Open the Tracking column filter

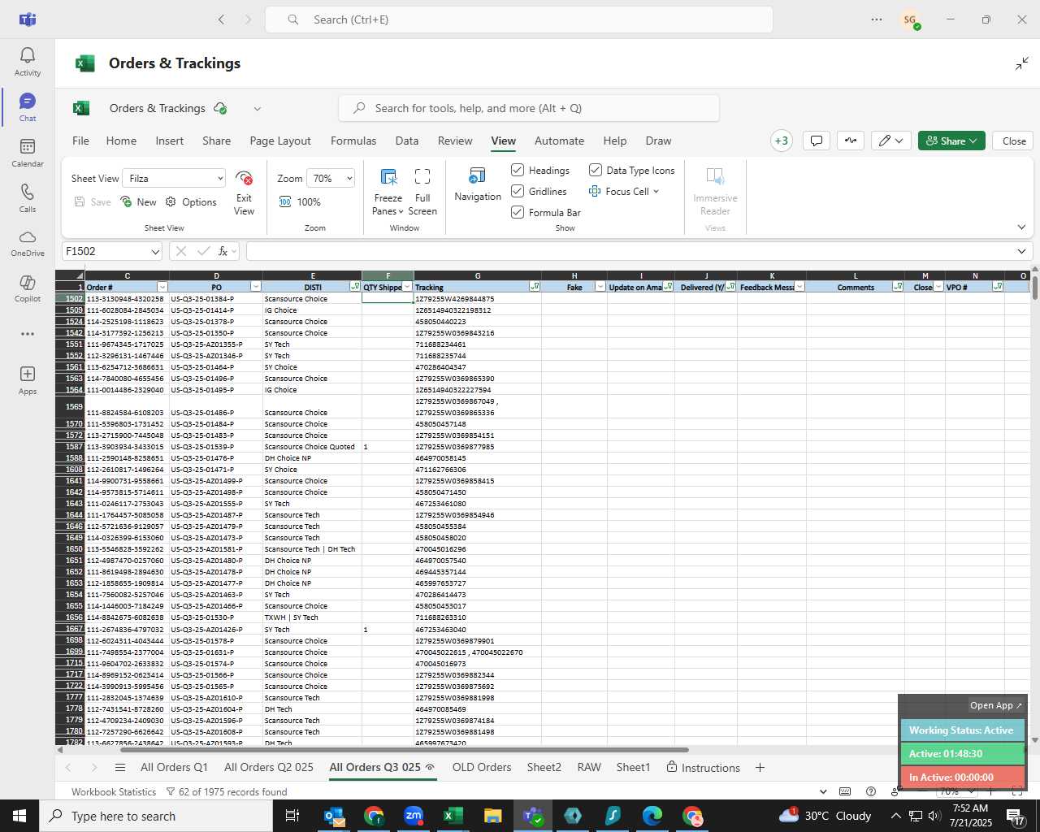535,287
